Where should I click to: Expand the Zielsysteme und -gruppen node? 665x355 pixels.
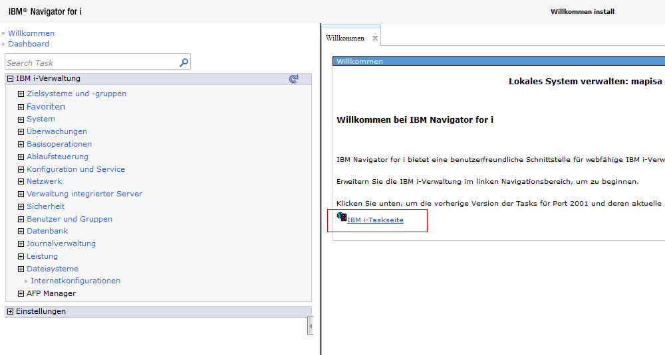(x=21, y=94)
